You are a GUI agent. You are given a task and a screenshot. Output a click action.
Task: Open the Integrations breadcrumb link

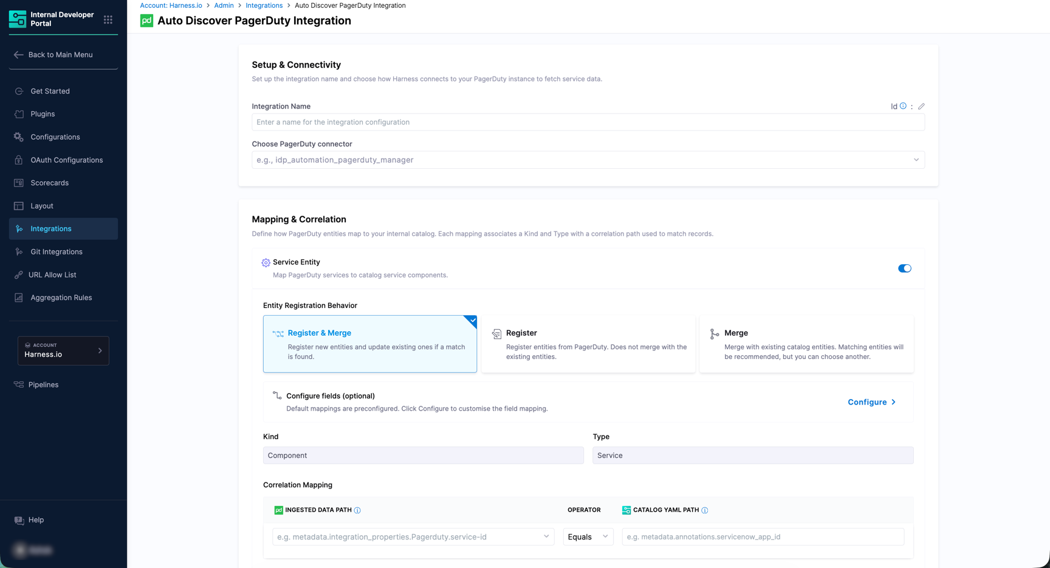(x=264, y=5)
